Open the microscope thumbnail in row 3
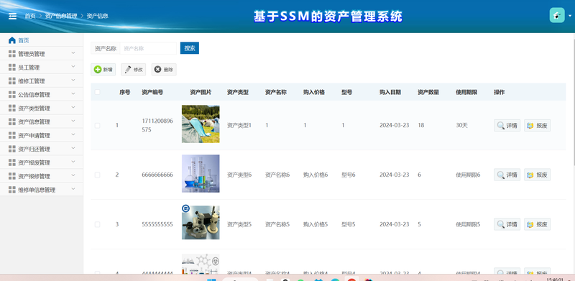The height and width of the screenshot is (281, 575). [x=201, y=222]
